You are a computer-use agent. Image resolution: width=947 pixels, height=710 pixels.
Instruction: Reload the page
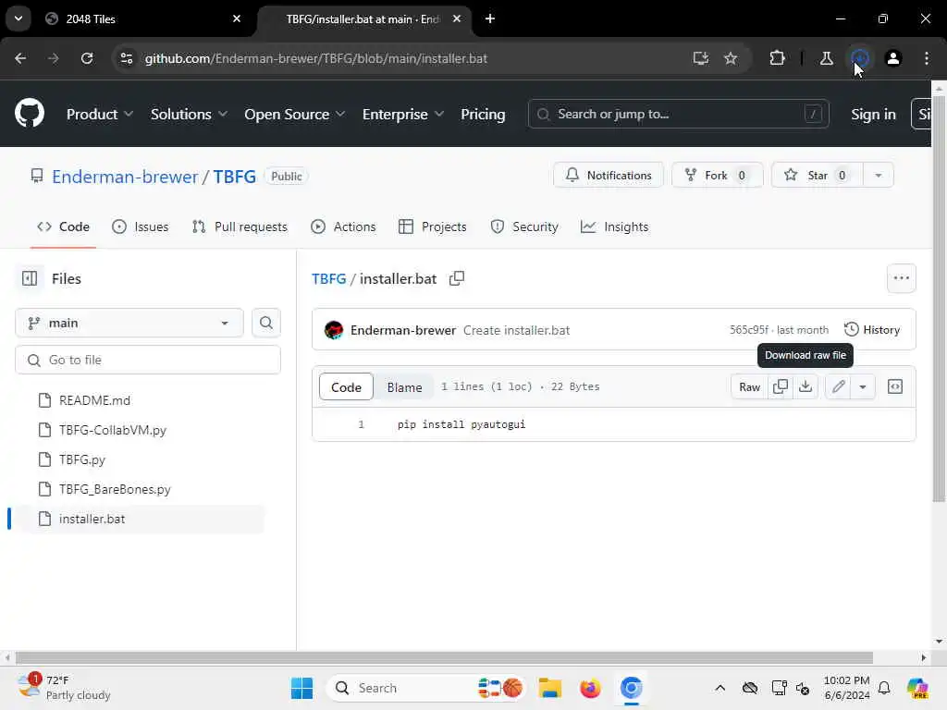[x=87, y=58]
